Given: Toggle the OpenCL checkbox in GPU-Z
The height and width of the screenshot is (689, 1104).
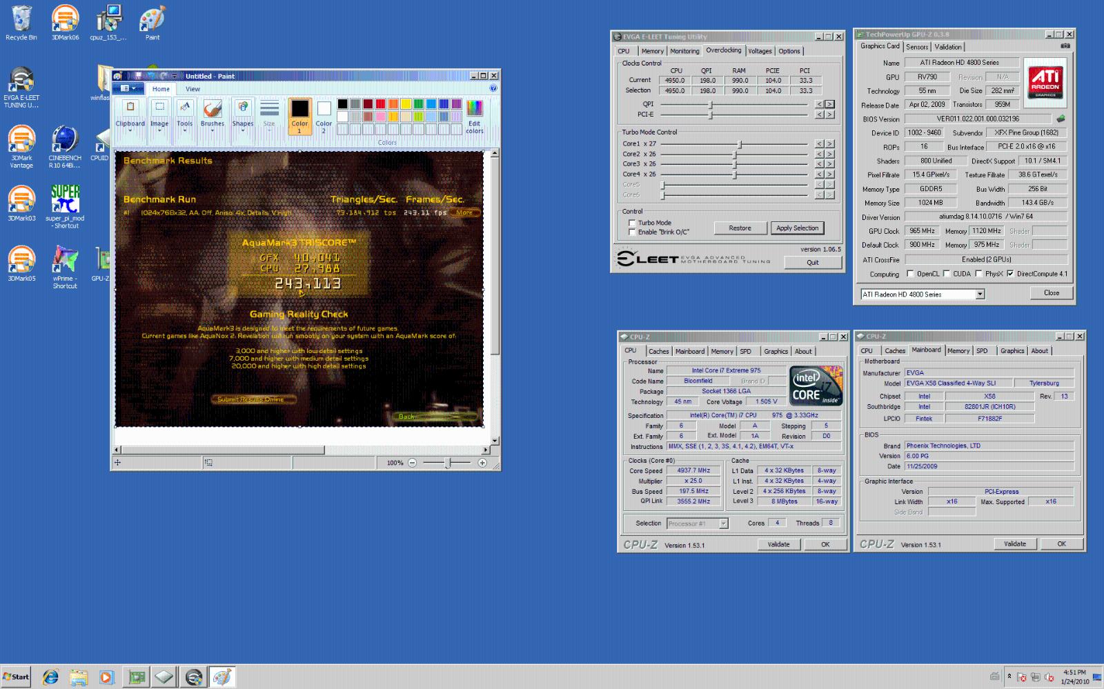Looking at the screenshot, I should (910, 274).
